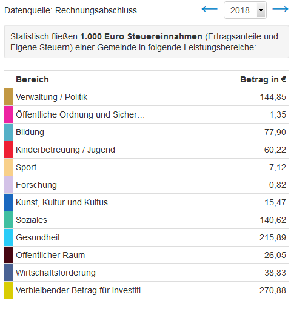Image resolution: width=291 pixels, height=318 pixels.
Task: Click the Bereich column header
Action: tap(33, 79)
